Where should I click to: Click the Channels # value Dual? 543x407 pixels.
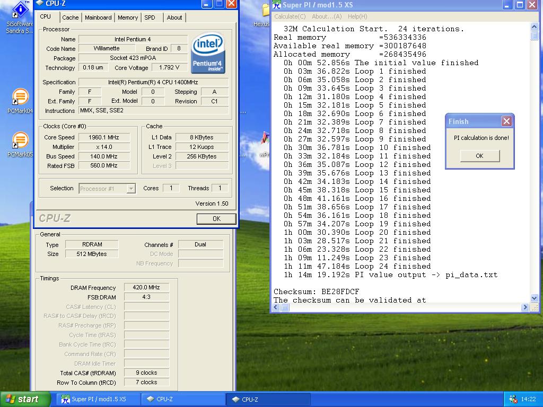(x=200, y=244)
